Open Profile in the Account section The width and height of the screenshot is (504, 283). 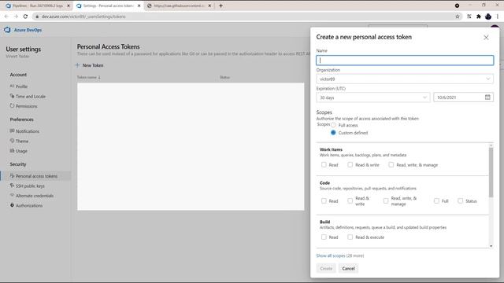(x=21, y=86)
